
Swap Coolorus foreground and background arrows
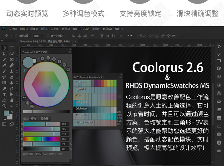click(x=37, y=58)
